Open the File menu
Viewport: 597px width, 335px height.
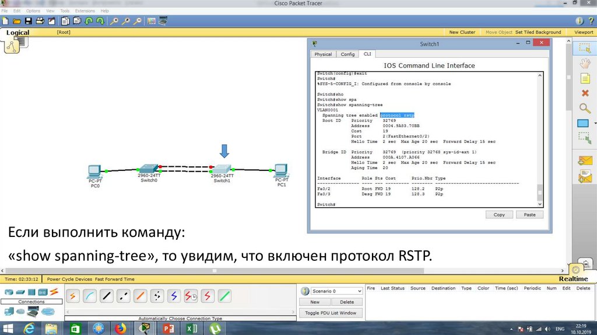pos(5,11)
